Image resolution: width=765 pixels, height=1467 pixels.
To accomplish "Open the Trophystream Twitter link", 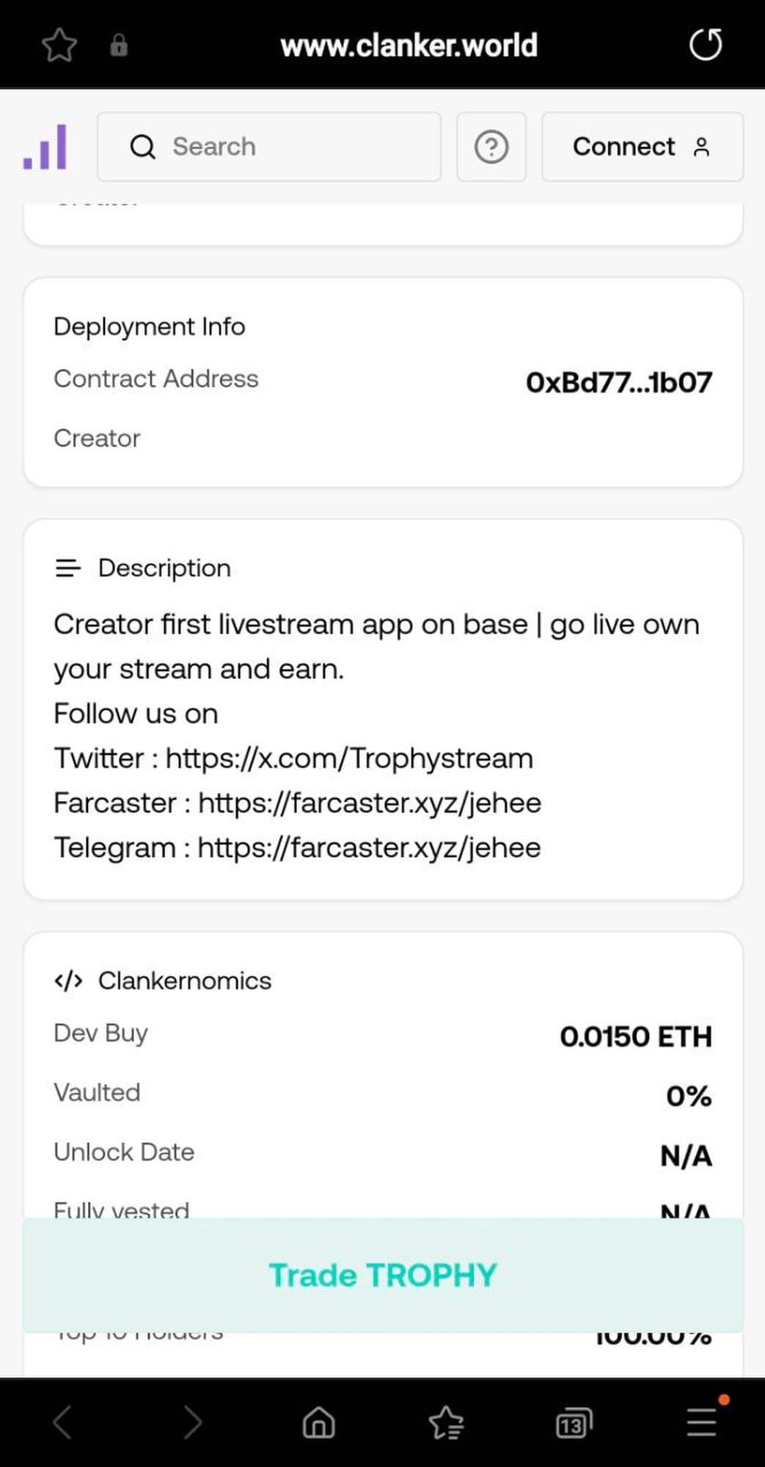I will point(349,758).
